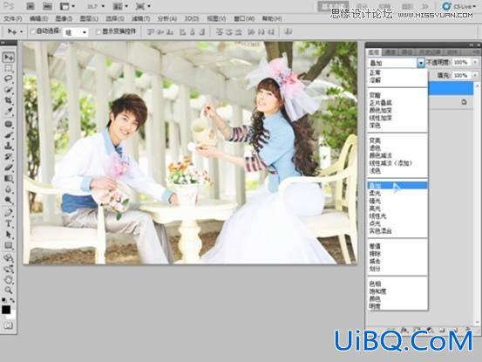Open the 滤镜(T) menu

(x=141, y=19)
